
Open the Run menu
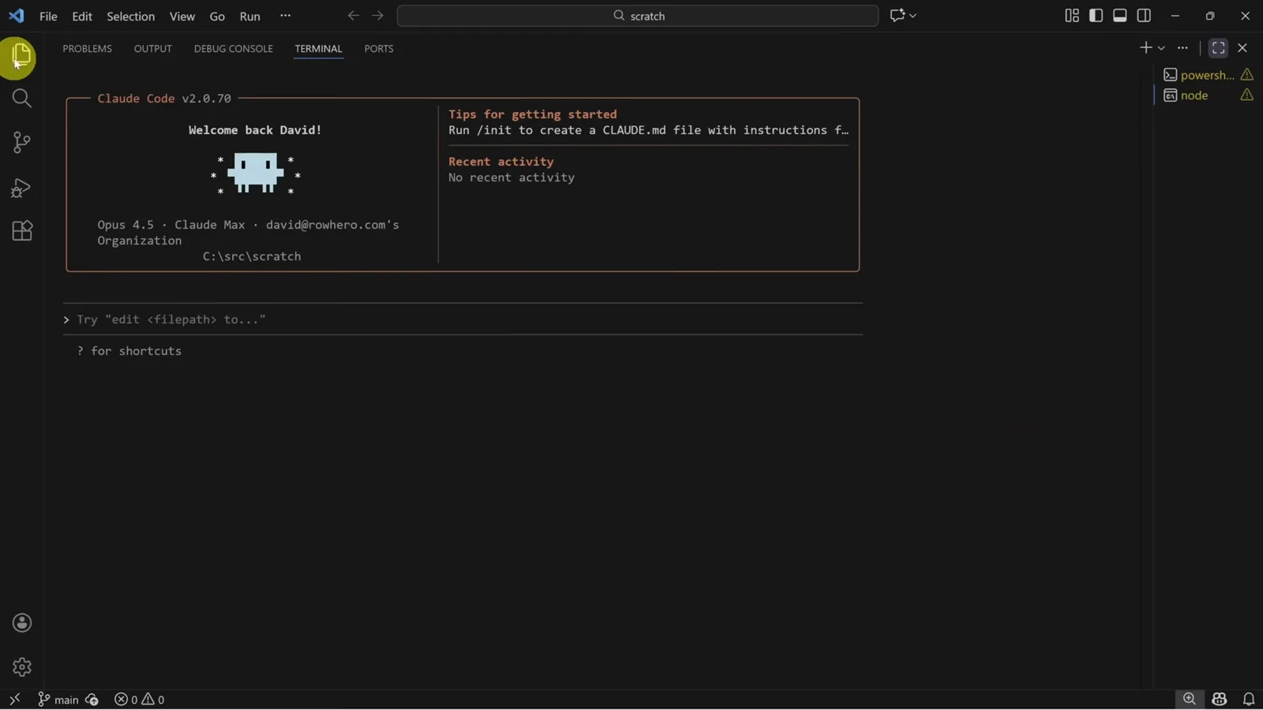[250, 16]
